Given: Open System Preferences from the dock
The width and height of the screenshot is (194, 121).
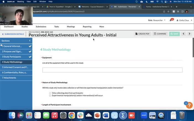Looking at the screenshot, I should point(63,115).
